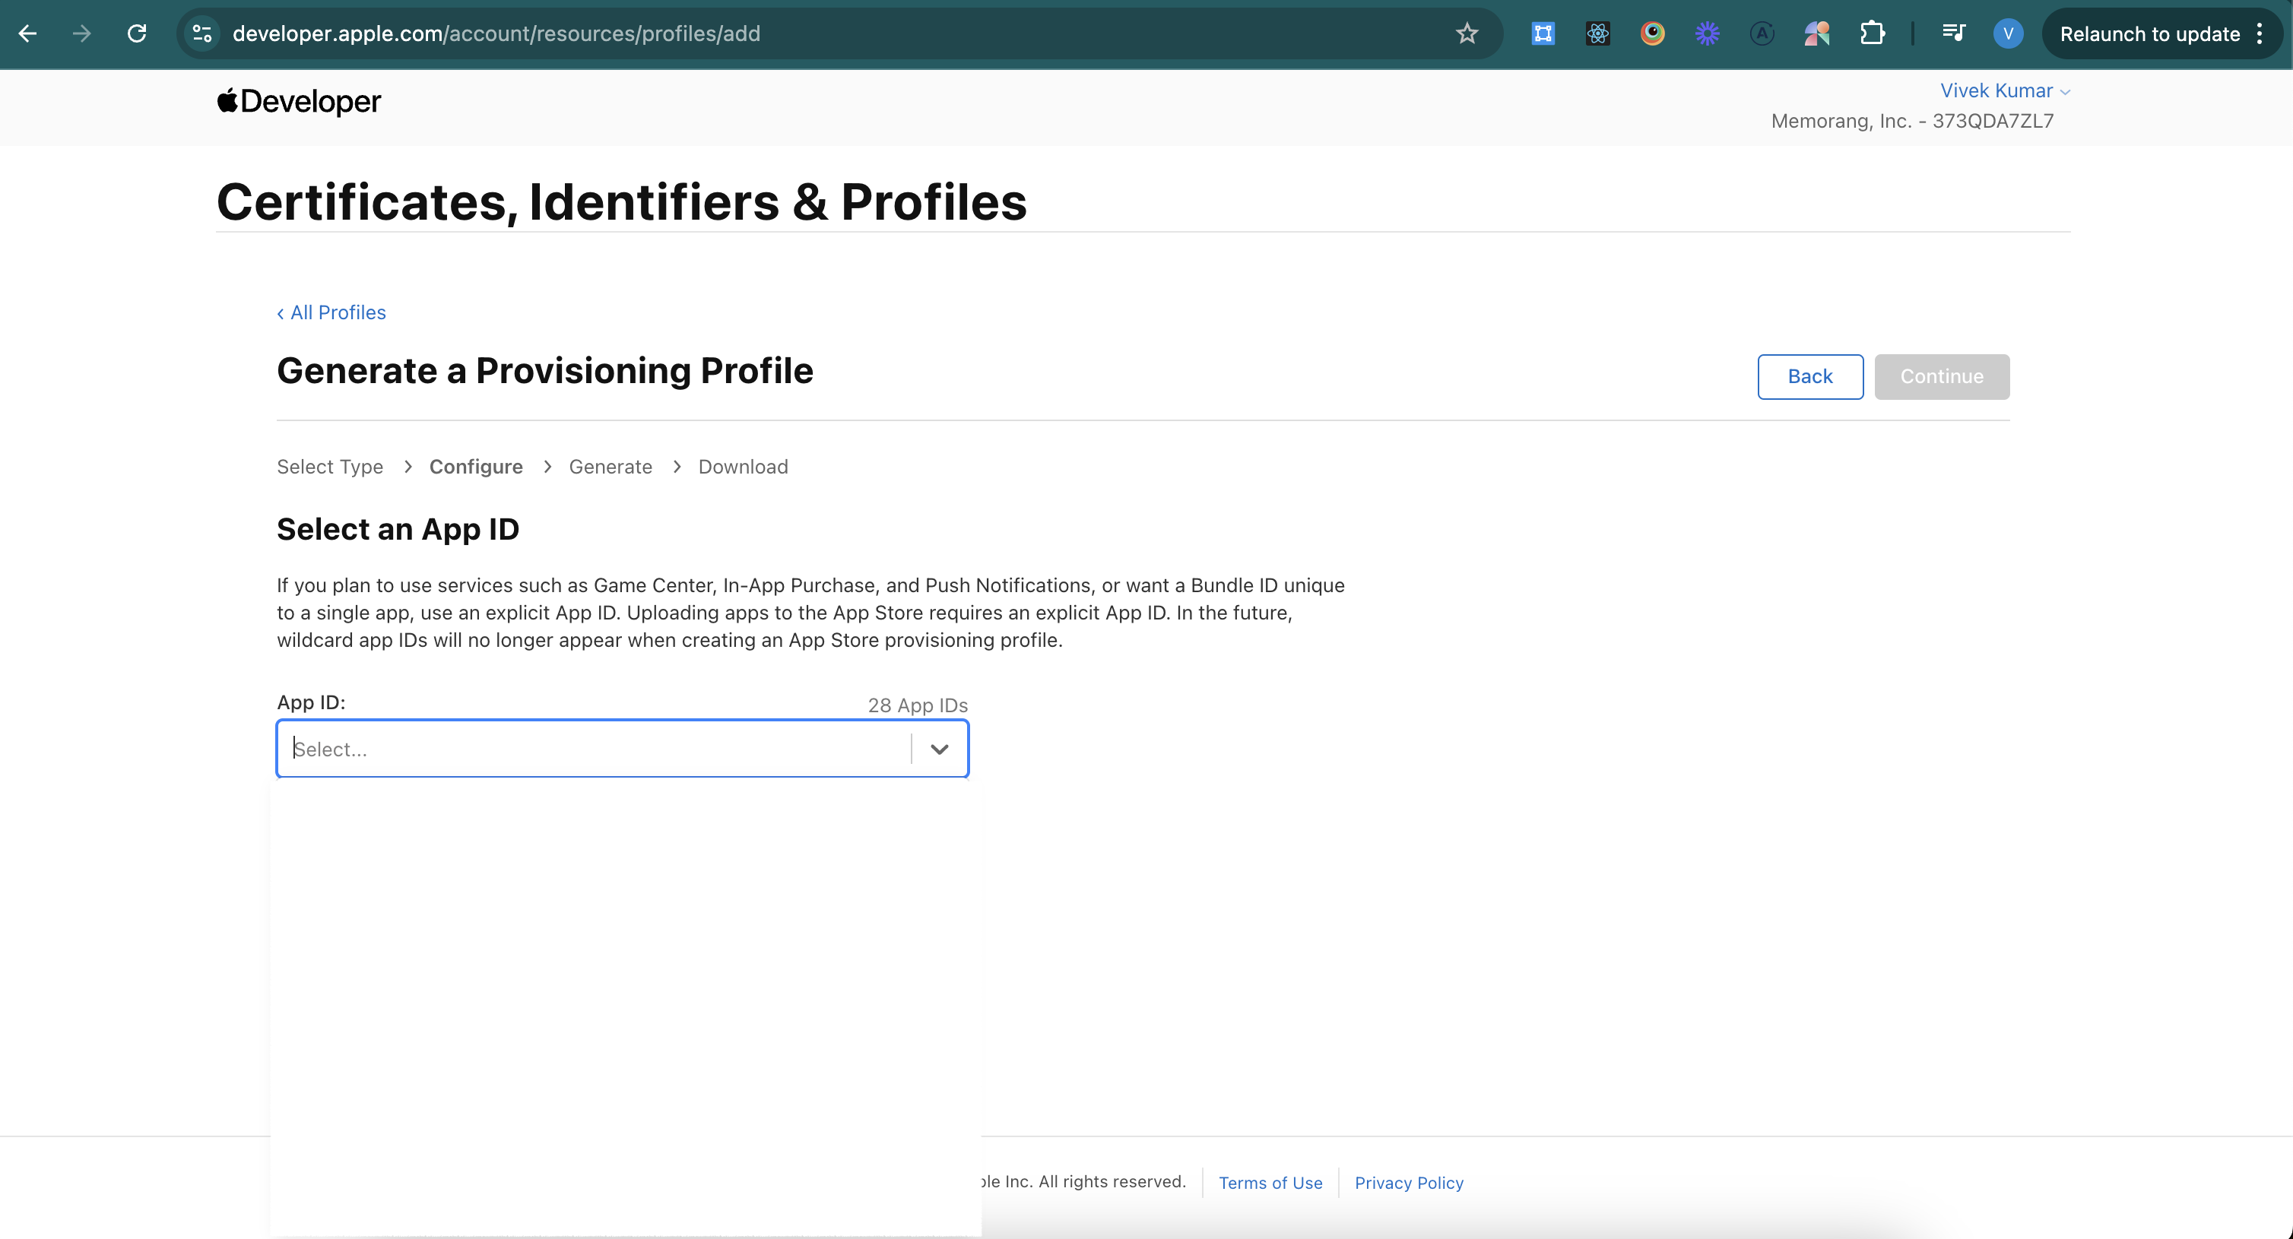Open the Extensions puzzle-piece menu
The image size is (2293, 1239).
[x=1872, y=33]
